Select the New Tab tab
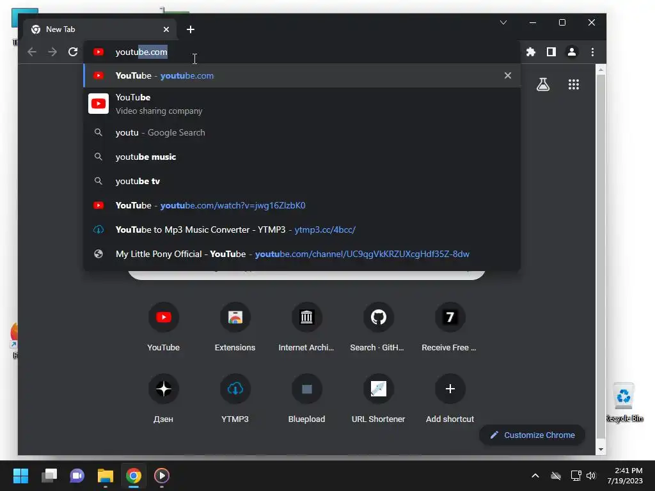 click(x=100, y=29)
